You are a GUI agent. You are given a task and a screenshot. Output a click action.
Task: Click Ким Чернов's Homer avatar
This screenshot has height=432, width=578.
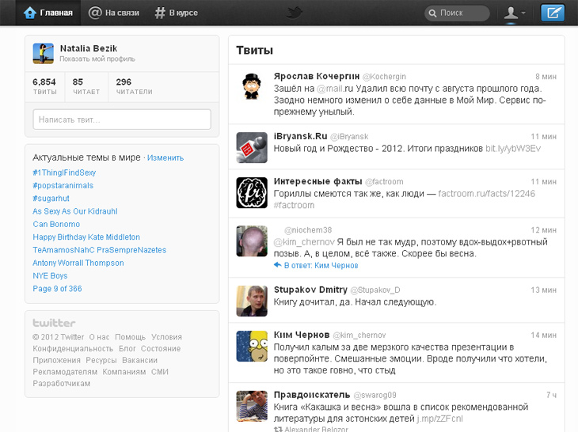(x=252, y=347)
